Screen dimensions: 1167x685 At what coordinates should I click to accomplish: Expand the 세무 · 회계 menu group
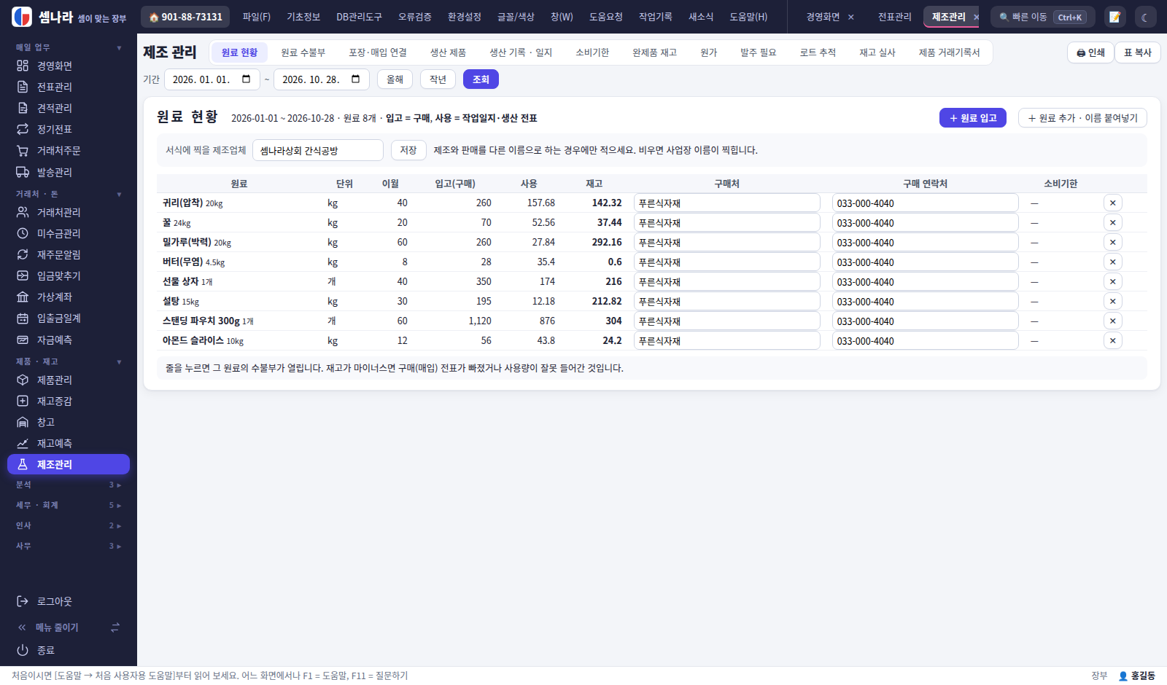click(x=69, y=505)
